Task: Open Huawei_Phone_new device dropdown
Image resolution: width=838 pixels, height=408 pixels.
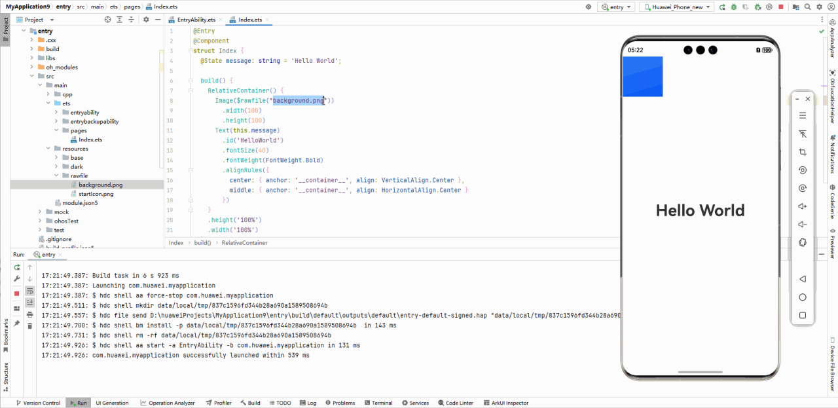Action: 677,7
